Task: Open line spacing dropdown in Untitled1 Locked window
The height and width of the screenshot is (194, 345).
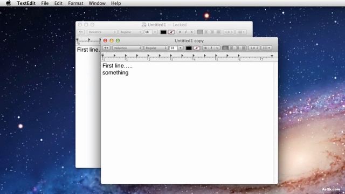Action: (229, 32)
